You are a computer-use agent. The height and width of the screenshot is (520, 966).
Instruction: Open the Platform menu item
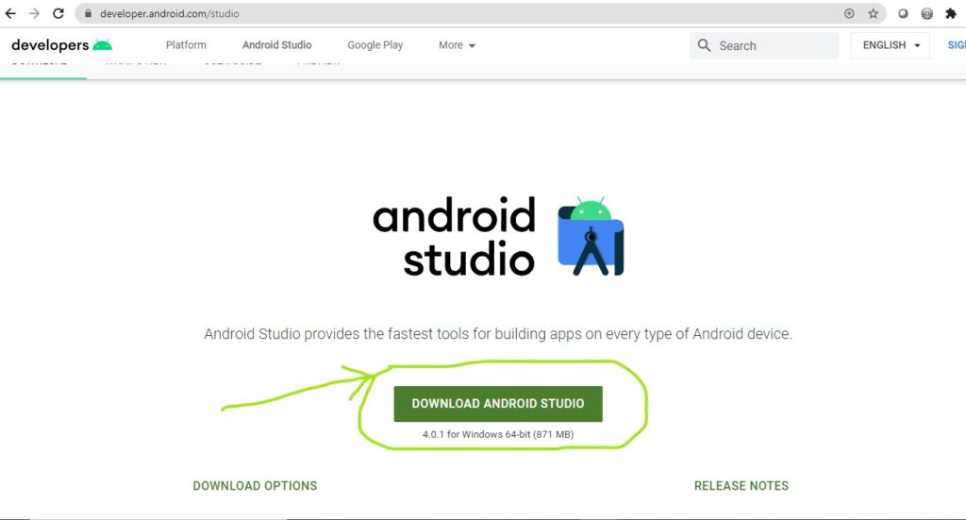click(186, 45)
